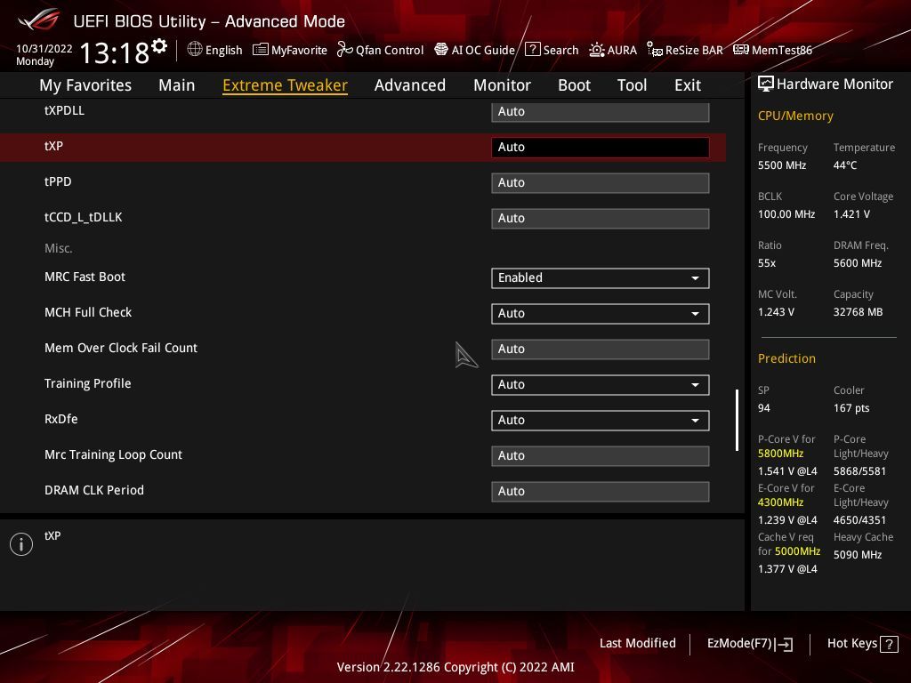Open AURA lighting icon
The image size is (911, 683).
coord(597,50)
